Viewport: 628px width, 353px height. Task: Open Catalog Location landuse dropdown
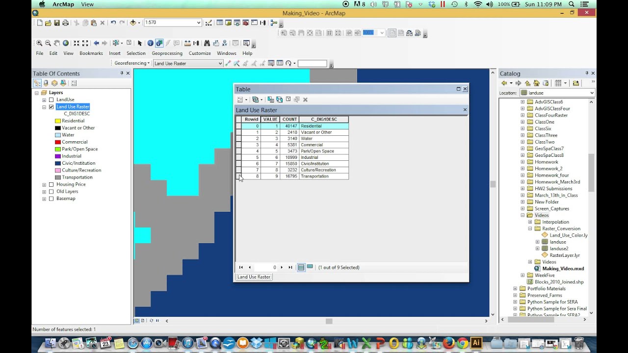(592, 93)
